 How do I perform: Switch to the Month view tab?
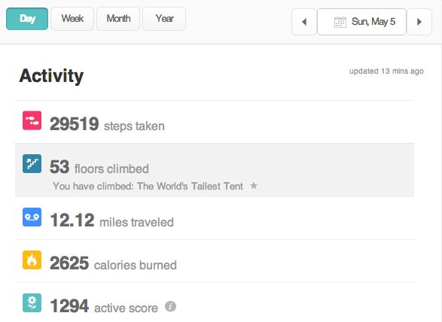pyautogui.click(x=118, y=19)
